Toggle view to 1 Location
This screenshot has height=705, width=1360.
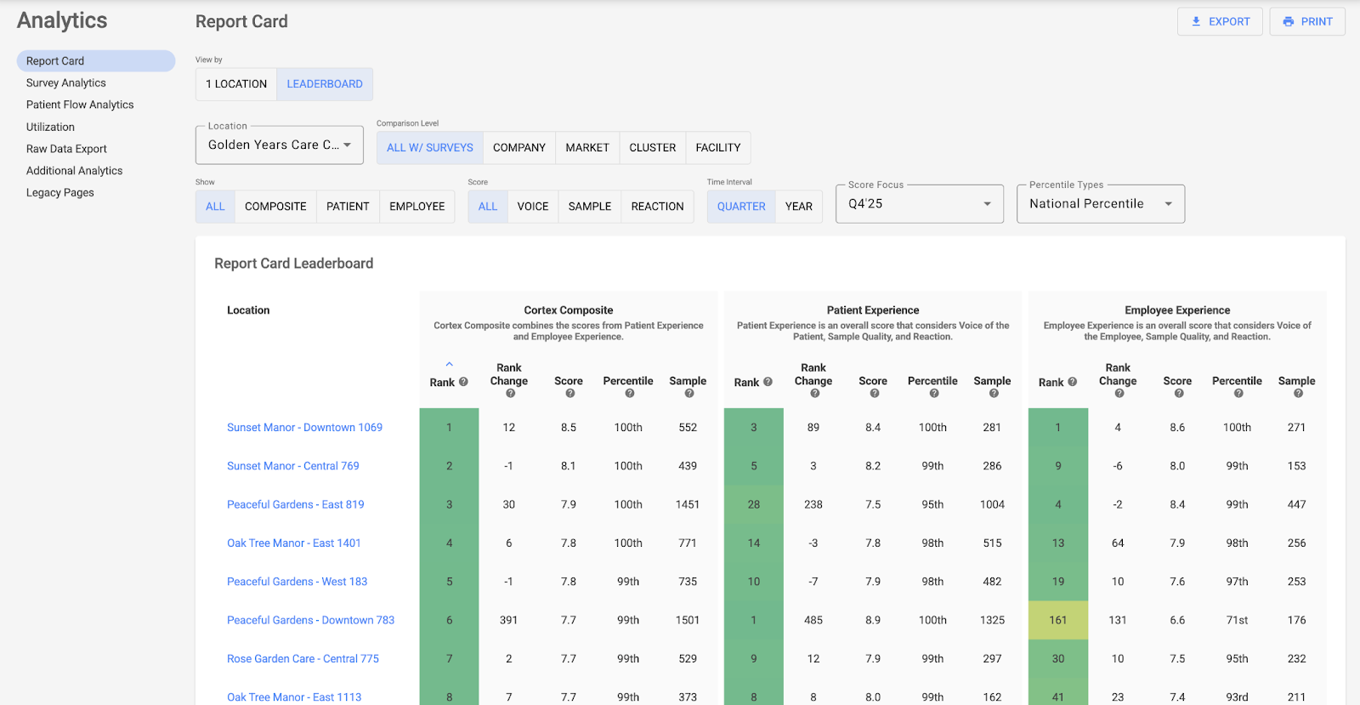236,84
